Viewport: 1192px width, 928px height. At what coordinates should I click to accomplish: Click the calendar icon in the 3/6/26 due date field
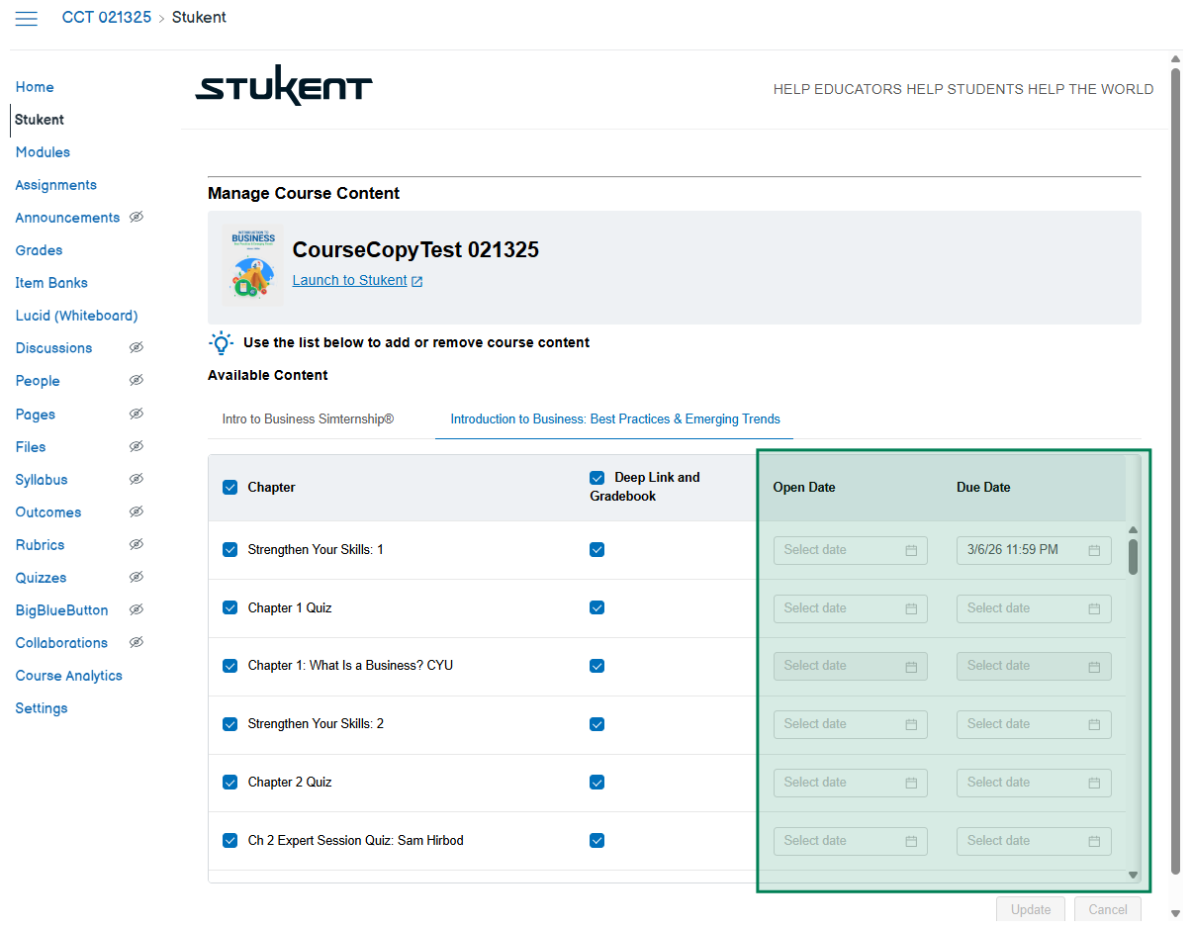tap(1094, 550)
